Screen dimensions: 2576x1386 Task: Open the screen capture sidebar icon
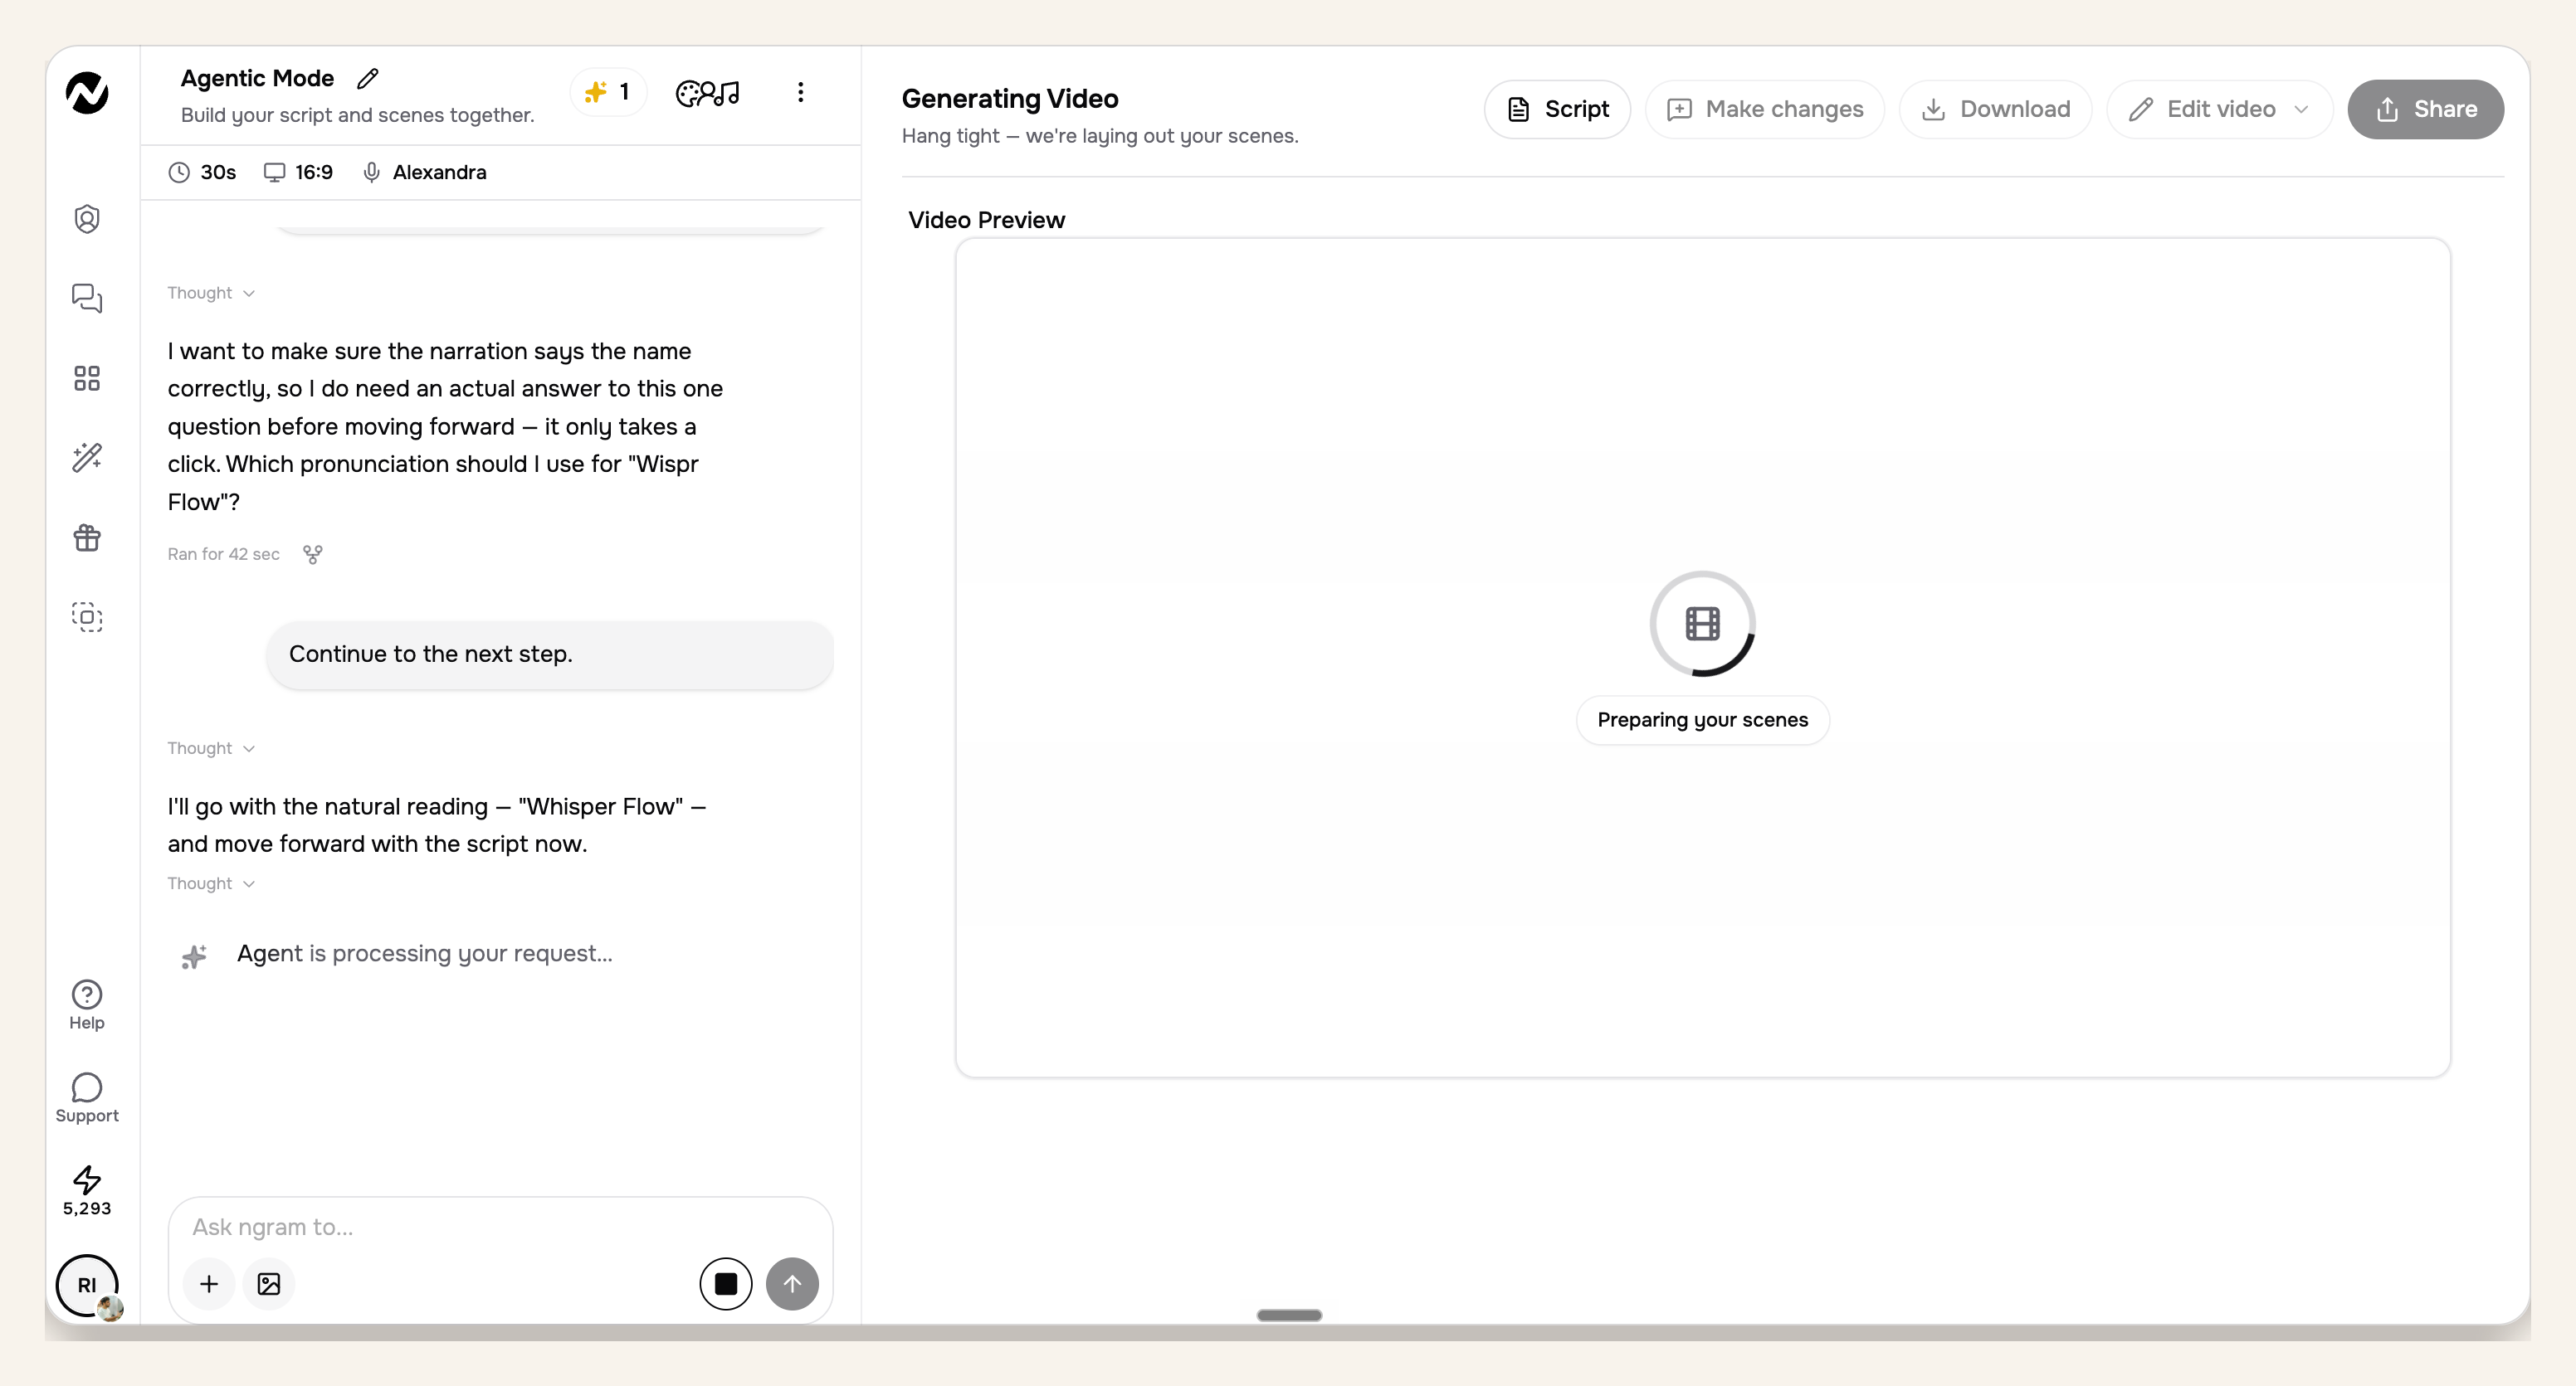pyautogui.click(x=87, y=616)
